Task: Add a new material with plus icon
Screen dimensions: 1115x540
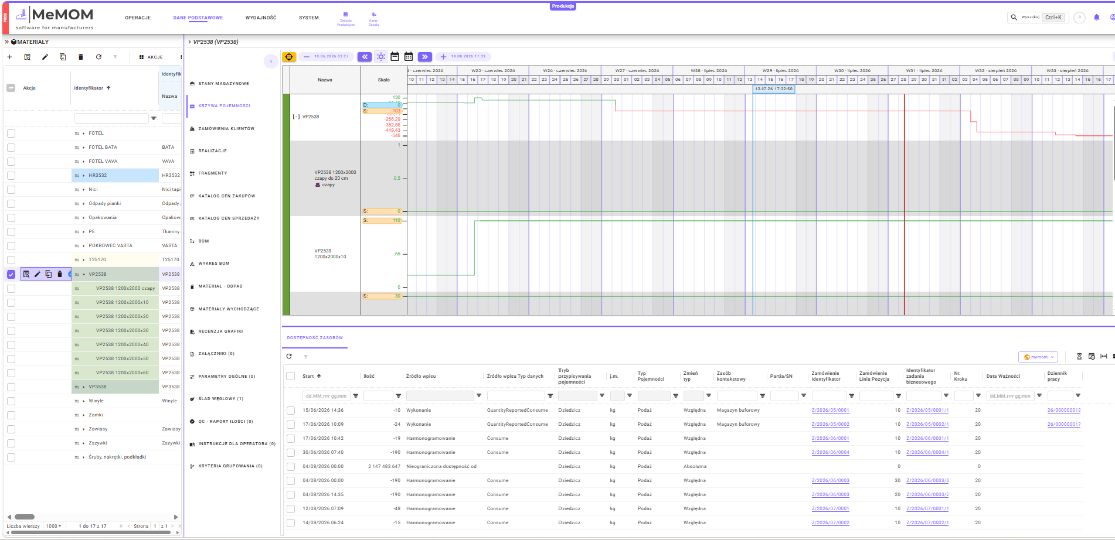Action: 9,57
